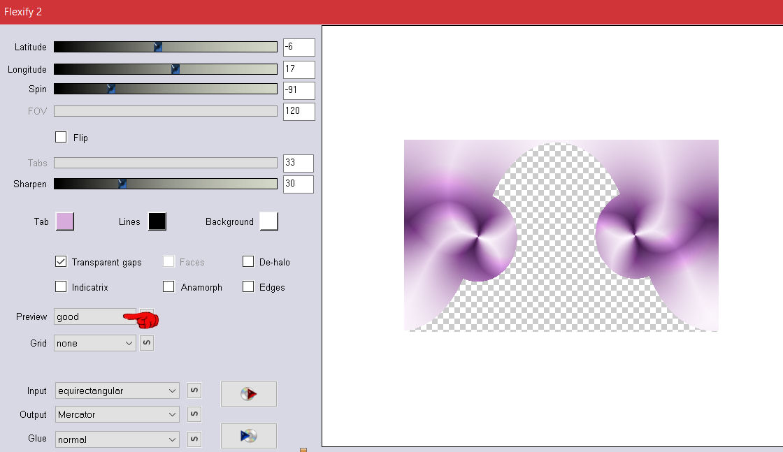Pick the Tab pink color swatch
783x452 pixels.
[x=64, y=221]
